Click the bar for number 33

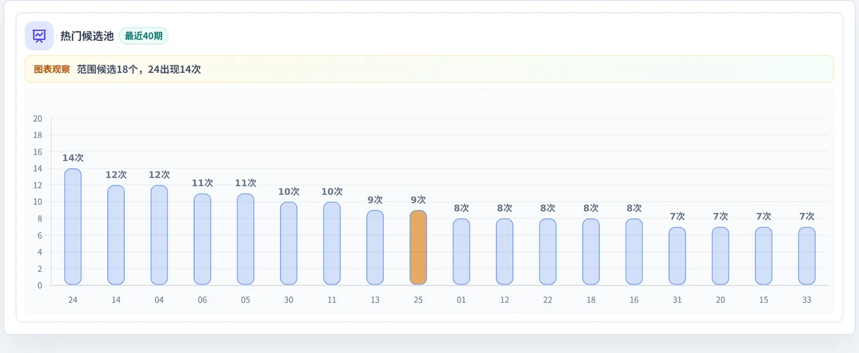coord(807,256)
